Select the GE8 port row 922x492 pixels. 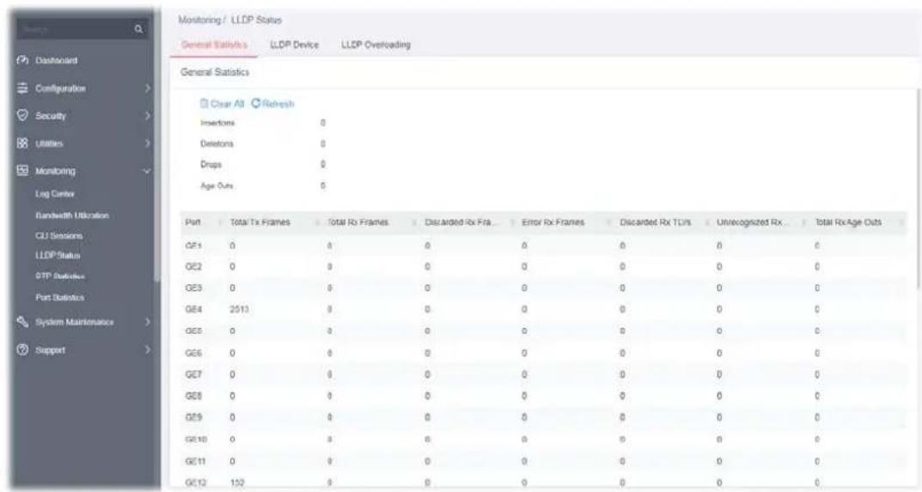coord(543,396)
